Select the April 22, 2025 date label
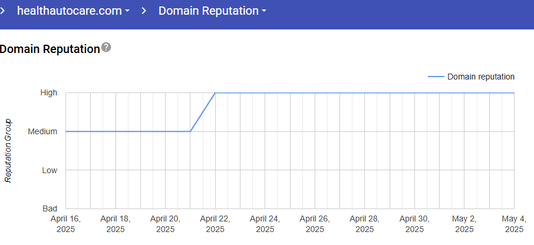This screenshot has width=534, height=245. (x=215, y=223)
